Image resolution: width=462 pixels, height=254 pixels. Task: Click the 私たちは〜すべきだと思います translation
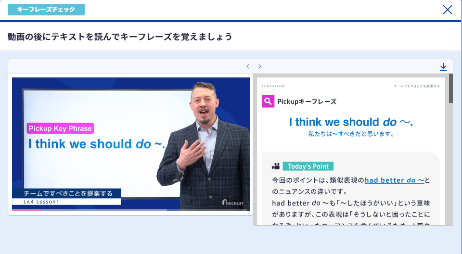pos(351,134)
